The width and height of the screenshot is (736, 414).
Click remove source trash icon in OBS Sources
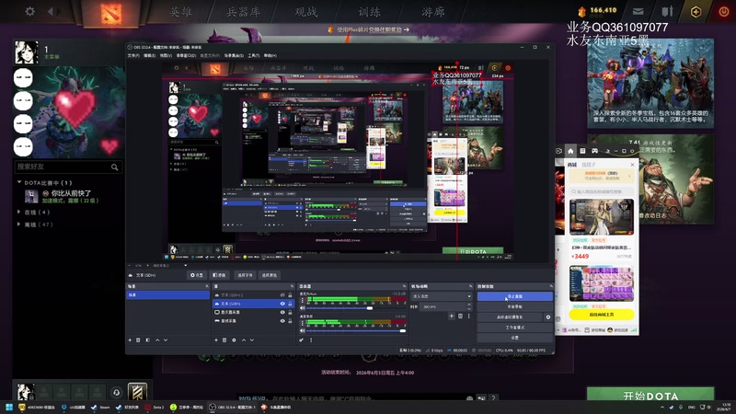coord(224,339)
